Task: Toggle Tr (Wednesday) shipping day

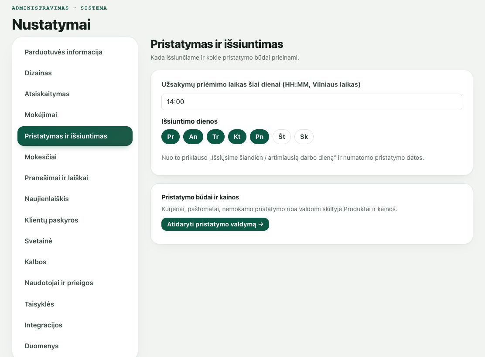Action: point(215,137)
